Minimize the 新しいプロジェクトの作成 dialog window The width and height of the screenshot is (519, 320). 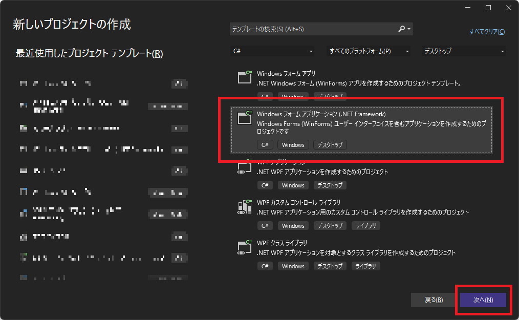pos(468,8)
